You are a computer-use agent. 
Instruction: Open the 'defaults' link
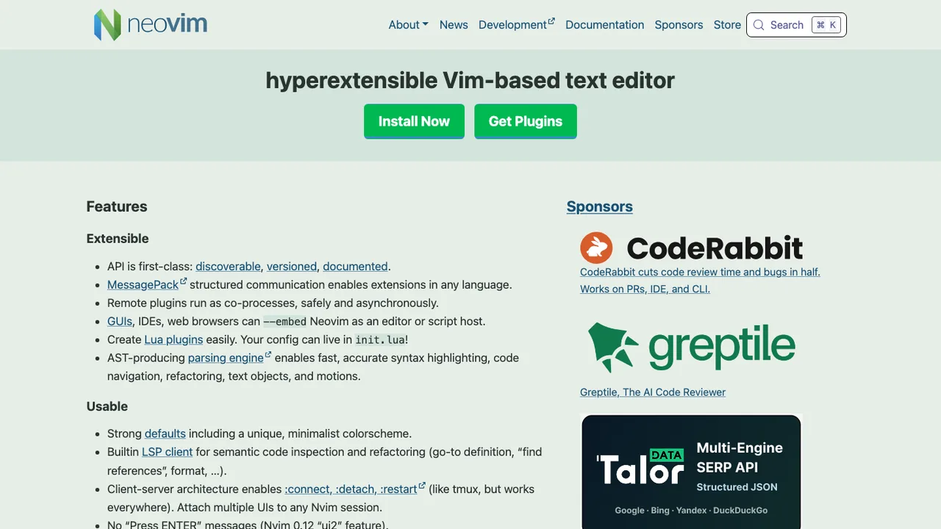165,433
